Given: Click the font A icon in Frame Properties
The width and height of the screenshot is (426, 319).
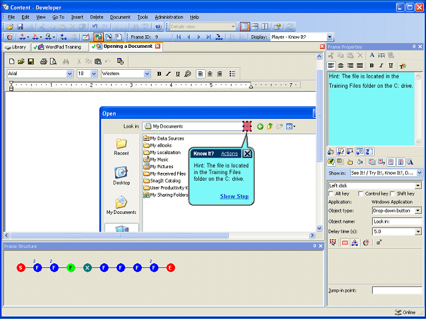Looking at the screenshot, I should 372,55.
